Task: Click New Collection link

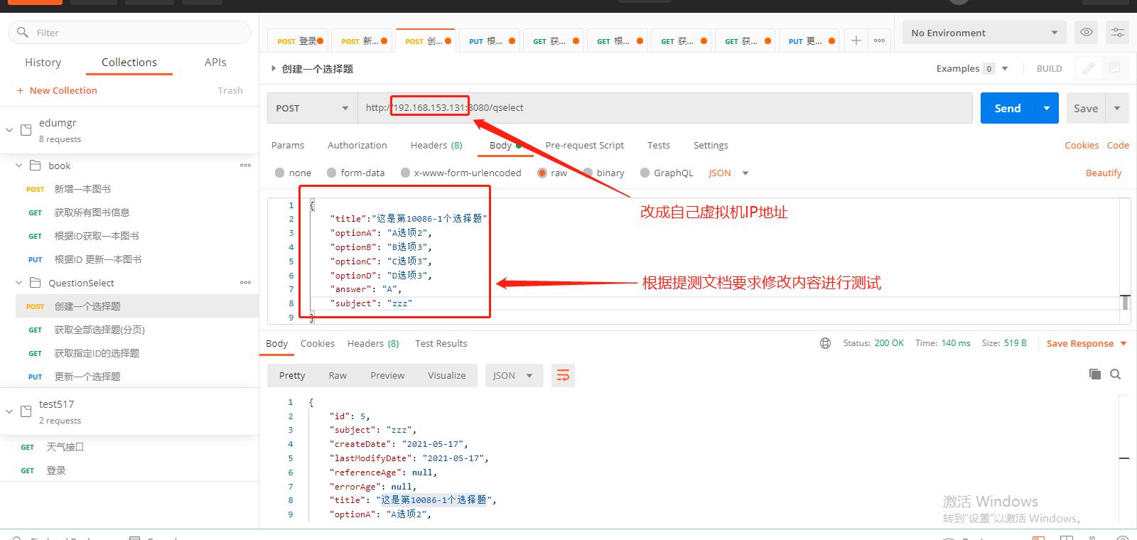Action: click(x=57, y=90)
